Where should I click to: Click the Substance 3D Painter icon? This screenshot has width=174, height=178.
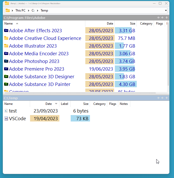(6, 84)
